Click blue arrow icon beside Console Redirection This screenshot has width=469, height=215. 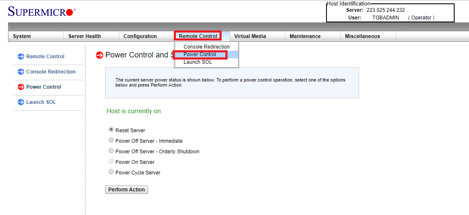(x=21, y=72)
